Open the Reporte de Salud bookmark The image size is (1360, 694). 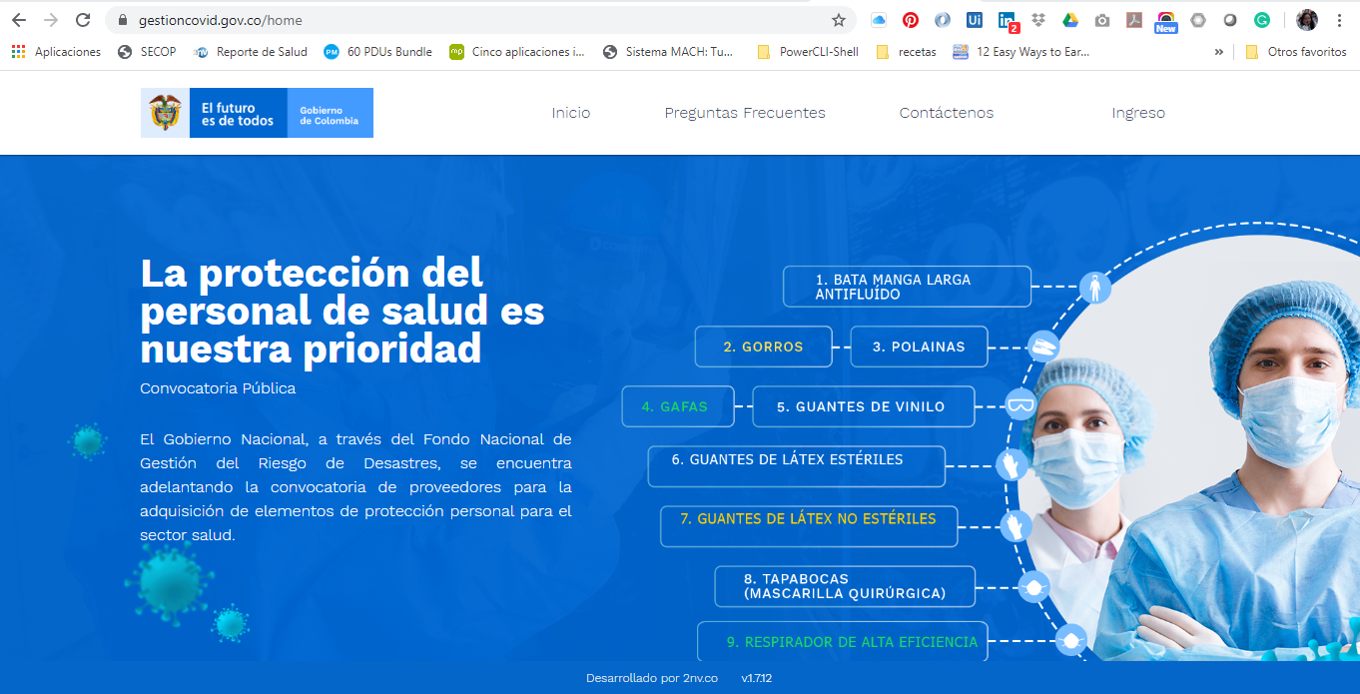pos(251,52)
